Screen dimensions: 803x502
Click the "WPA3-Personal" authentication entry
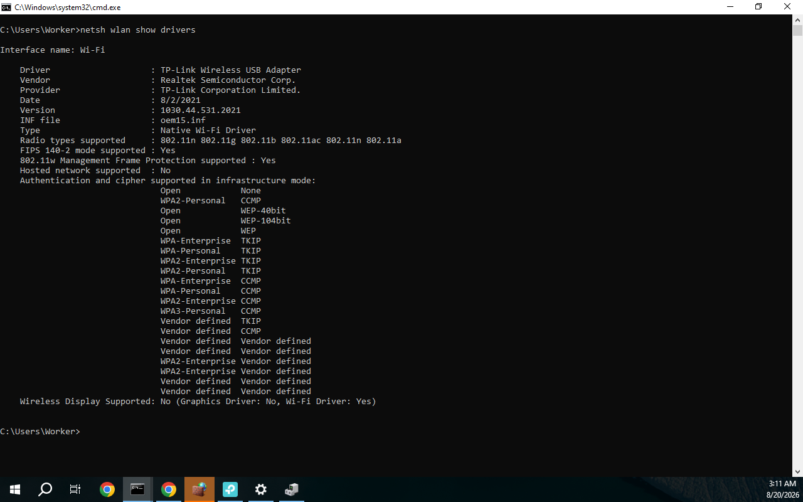(193, 311)
